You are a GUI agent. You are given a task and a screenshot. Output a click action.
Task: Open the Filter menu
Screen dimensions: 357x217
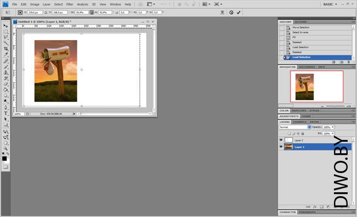coord(70,4)
